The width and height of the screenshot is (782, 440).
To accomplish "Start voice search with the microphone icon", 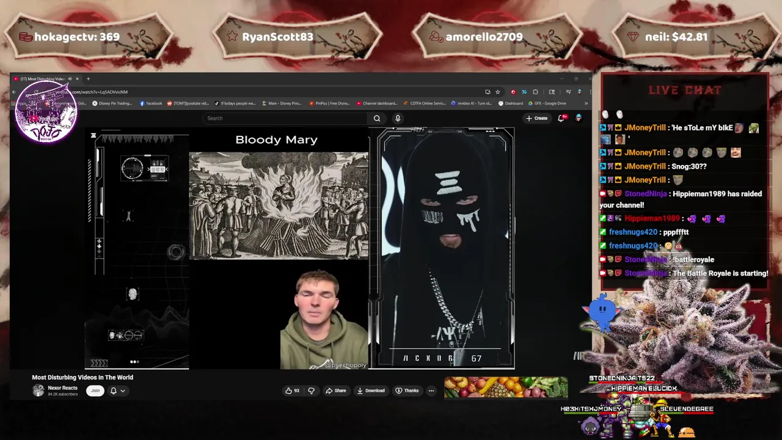I will [398, 118].
